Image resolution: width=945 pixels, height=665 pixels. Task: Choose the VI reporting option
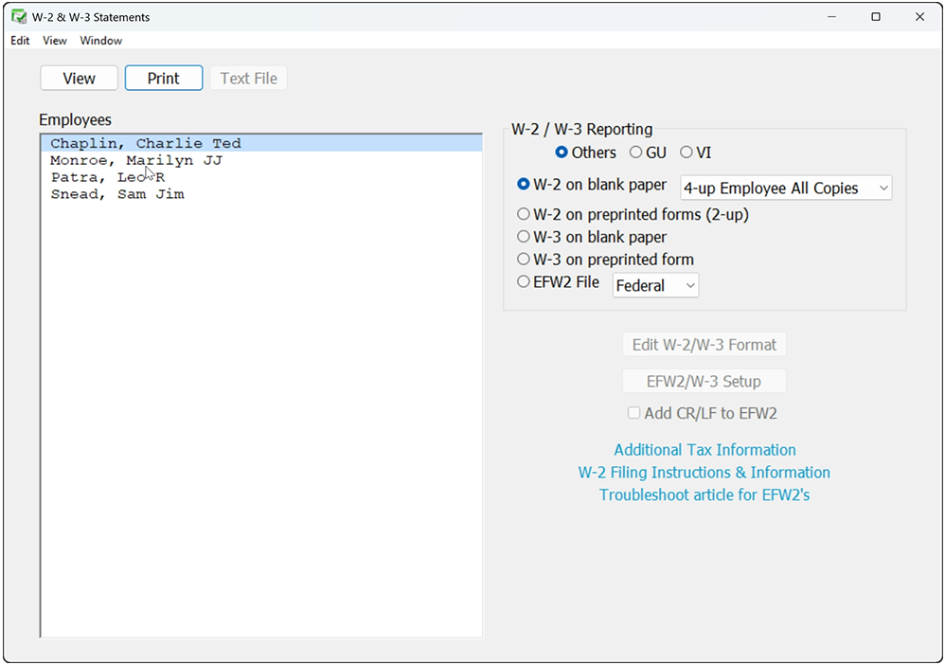point(686,153)
